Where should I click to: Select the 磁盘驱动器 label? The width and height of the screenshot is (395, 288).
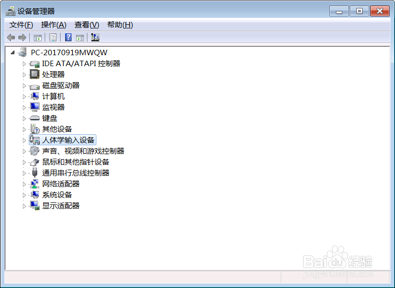pos(61,86)
